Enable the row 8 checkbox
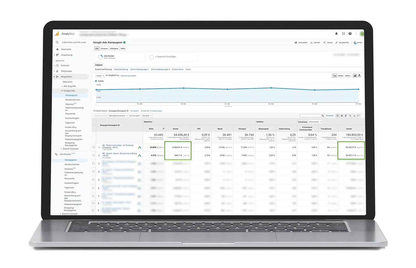Viewport: 416px width, 268px height. [x=94, y=203]
